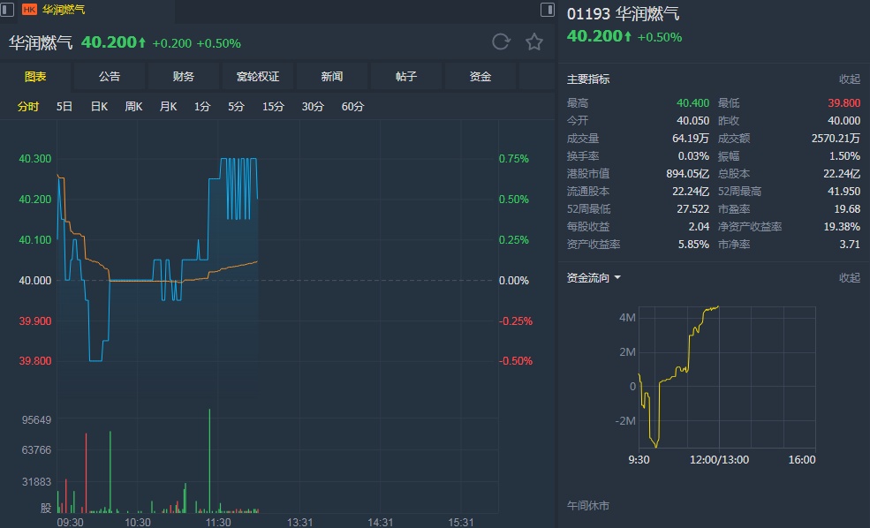View the 资金 tab
Viewport: 870px width, 528px height.
click(x=480, y=77)
